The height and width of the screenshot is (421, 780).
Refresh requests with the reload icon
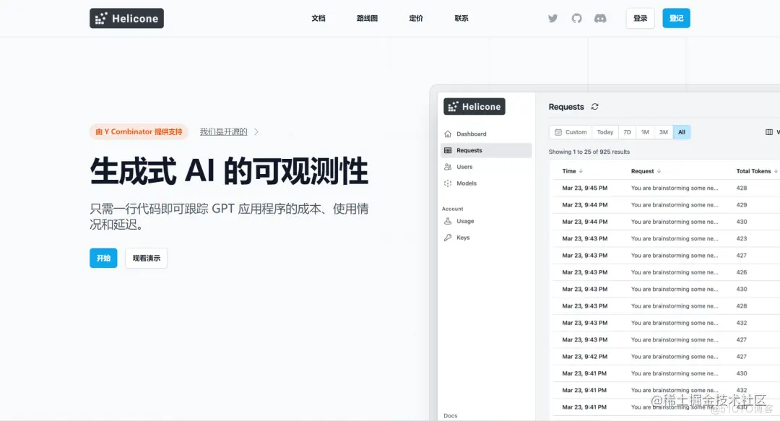point(594,106)
